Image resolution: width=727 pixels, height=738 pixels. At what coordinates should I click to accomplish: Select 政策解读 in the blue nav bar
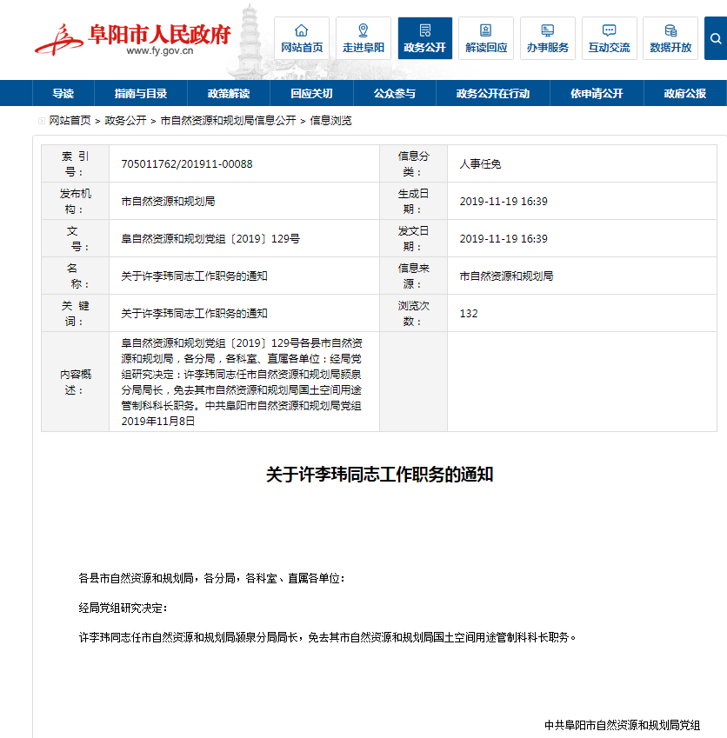point(229,93)
